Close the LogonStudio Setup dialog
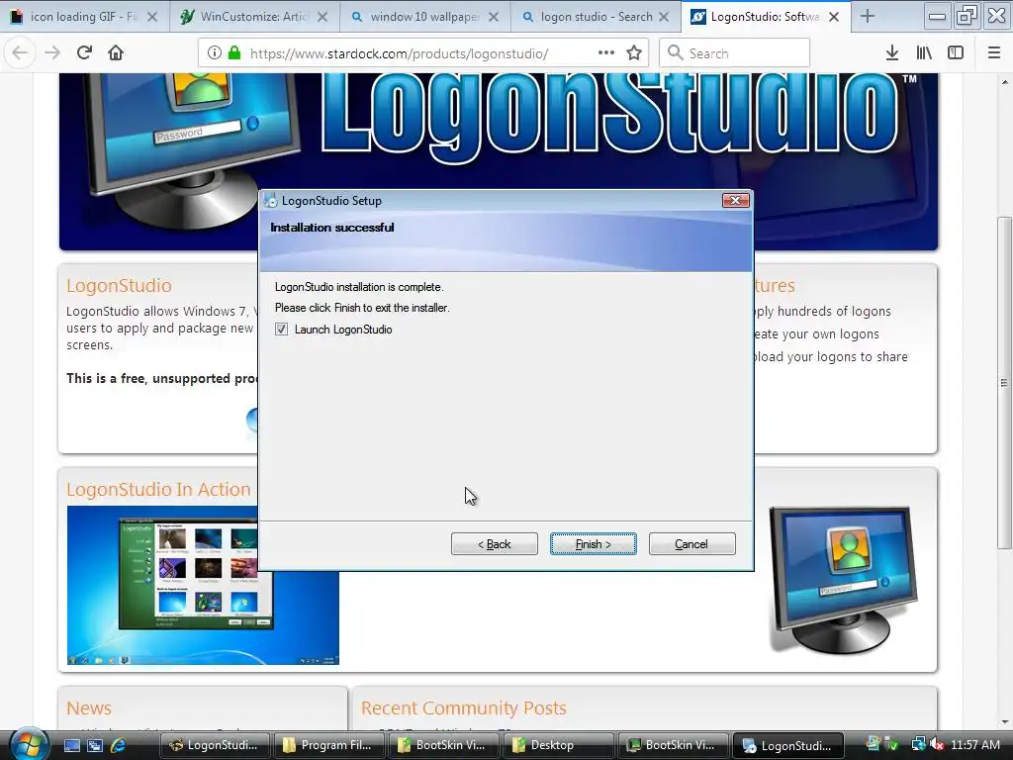1013x760 pixels. point(735,200)
